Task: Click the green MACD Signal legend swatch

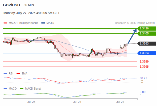Action: (x=22, y=89)
